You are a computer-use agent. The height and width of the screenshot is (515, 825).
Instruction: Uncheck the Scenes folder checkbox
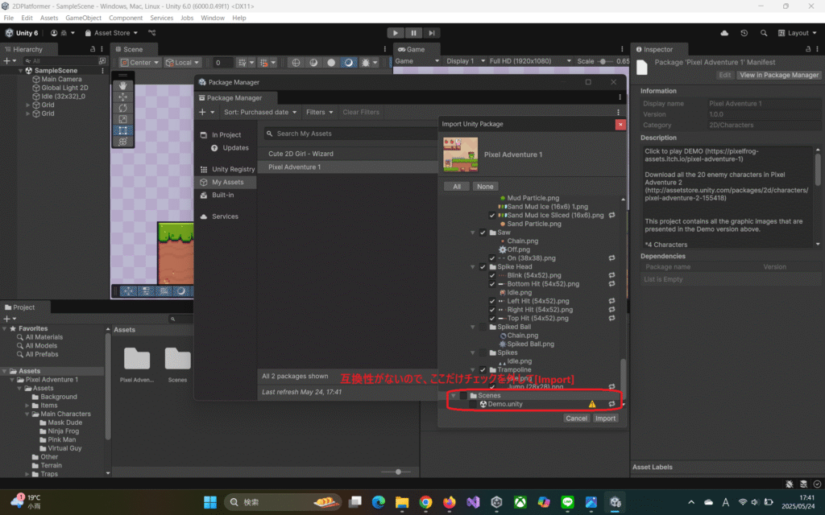pyautogui.click(x=463, y=395)
